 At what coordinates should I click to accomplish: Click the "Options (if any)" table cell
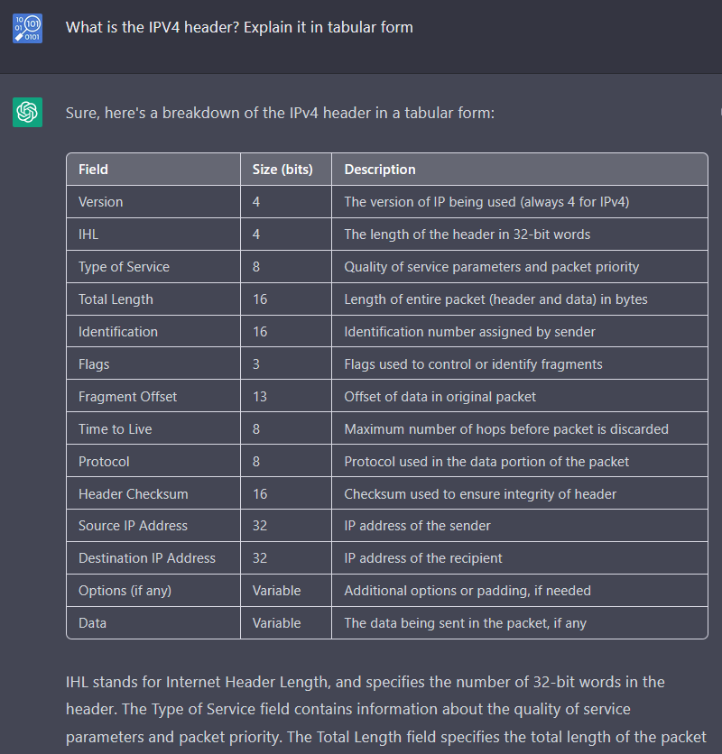pos(125,591)
